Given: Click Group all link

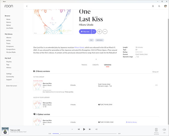Looking at the screenshot, I should point(155,72).
